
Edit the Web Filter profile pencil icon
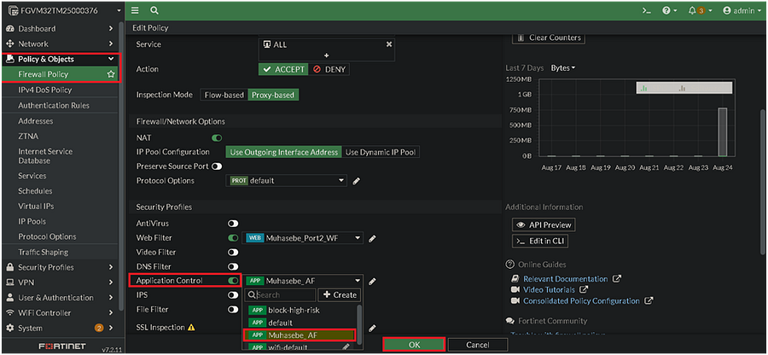click(372, 238)
